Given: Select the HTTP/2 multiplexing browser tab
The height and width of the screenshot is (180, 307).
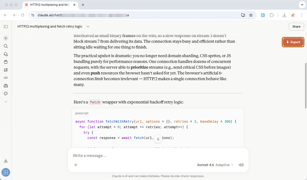Looking at the screenshot, I should point(50,5).
